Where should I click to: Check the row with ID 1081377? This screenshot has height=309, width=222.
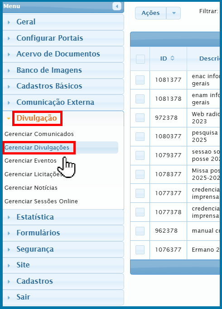coord(140,80)
